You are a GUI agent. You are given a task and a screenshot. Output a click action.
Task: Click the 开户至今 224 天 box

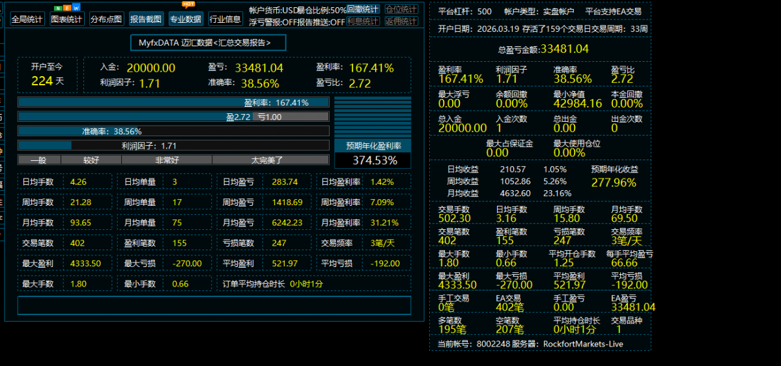point(48,75)
